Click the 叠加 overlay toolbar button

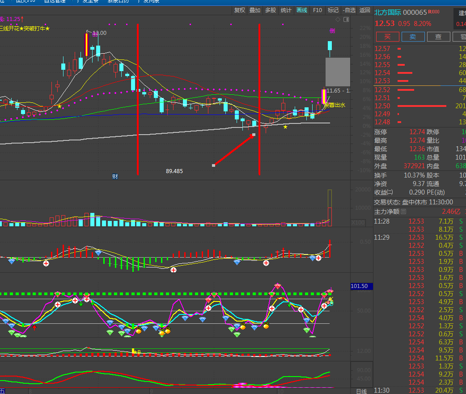click(255, 10)
